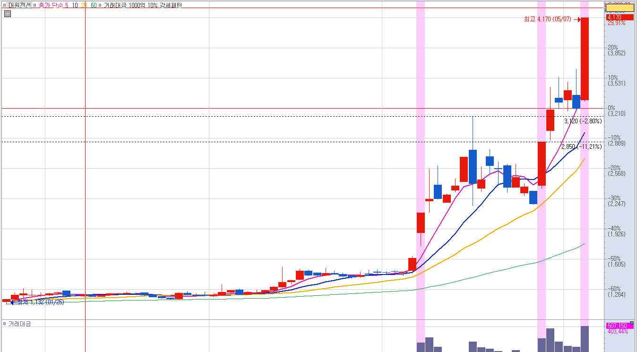The width and height of the screenshot is (637, 352).
Task: Select the 10-period moving average number
Action: click(75, 5)
